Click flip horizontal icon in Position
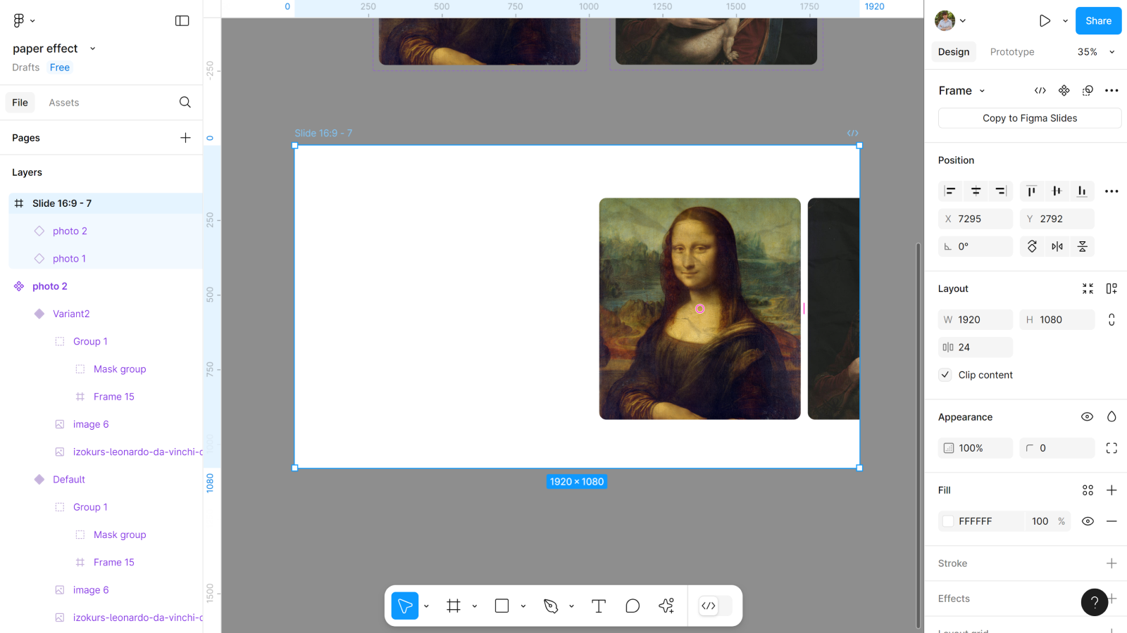Screen dimensions: 1127x633 [1057, 247]
